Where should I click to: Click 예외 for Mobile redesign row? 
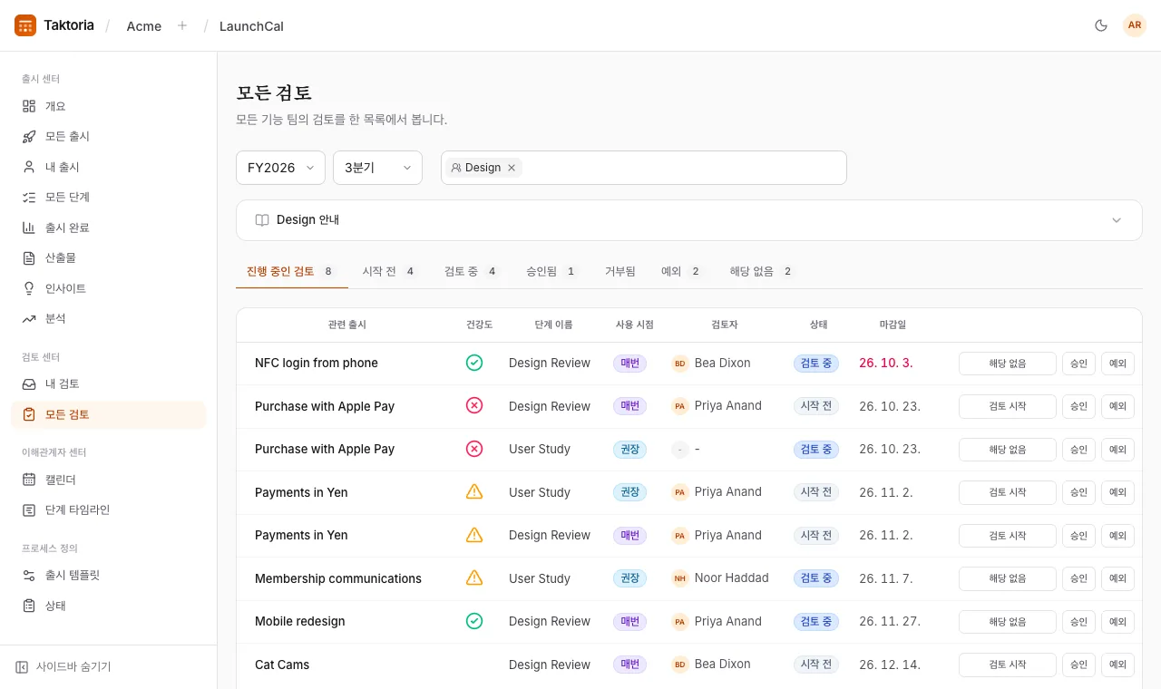1117,622
